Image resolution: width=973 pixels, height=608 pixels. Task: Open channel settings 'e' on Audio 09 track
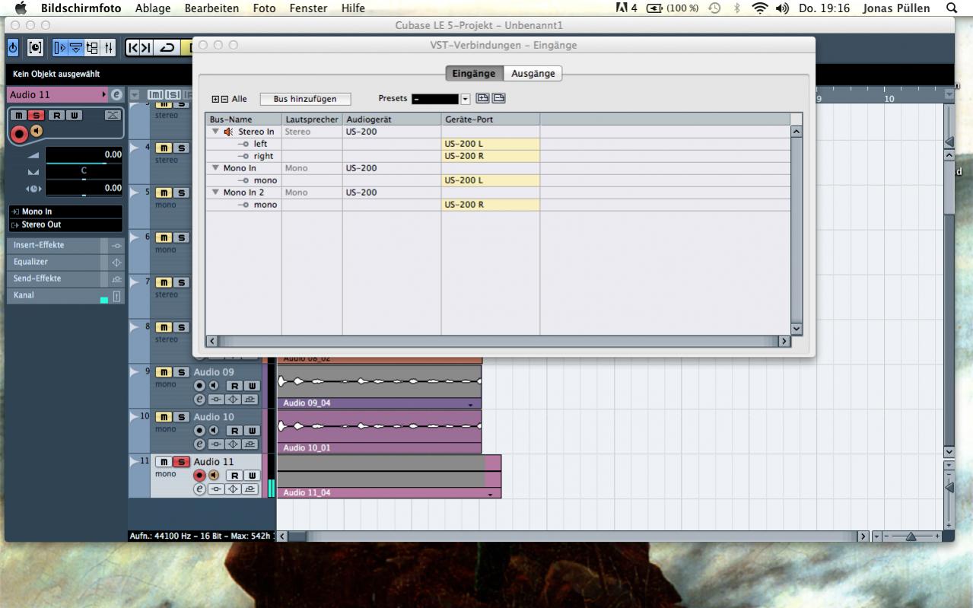[200, 399]
